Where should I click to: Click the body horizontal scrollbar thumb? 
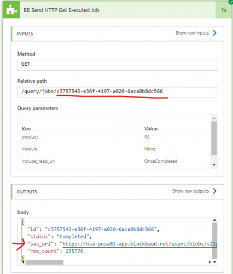click(44, 262)
